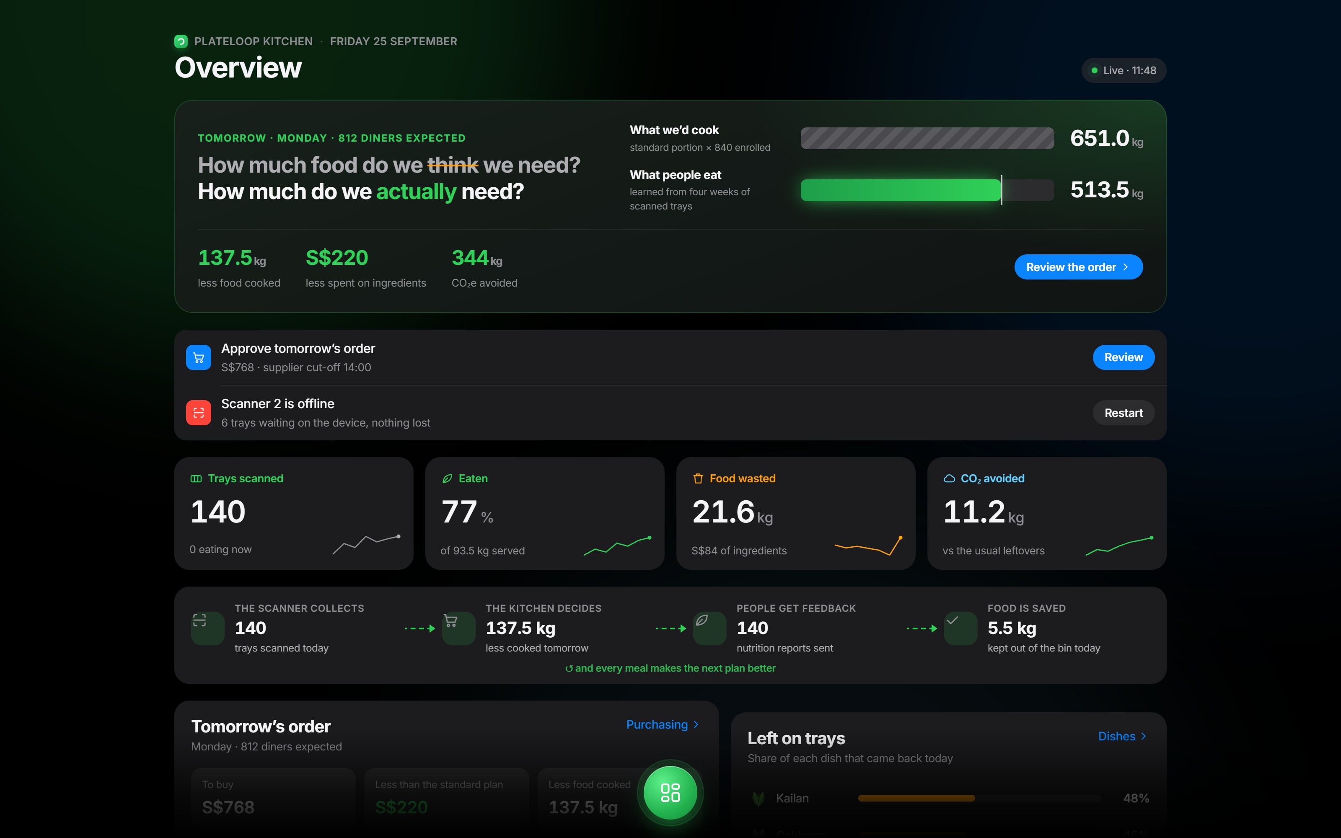The height and width of the screenshot is (838, 1341).
Task: Click 140 nutrition reports sent
Action: tap(796, 628)
